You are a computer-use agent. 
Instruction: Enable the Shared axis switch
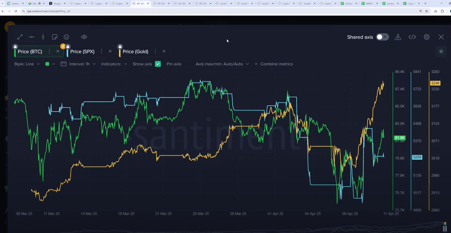pyautogui.click(x=382, y=37)
